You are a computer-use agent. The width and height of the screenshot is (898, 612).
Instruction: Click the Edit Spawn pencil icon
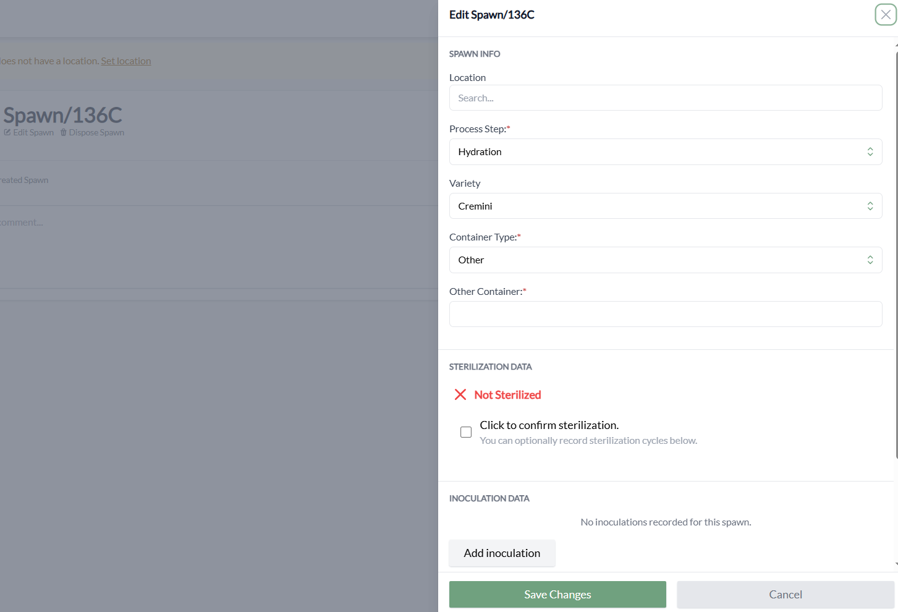click(7, 133)
